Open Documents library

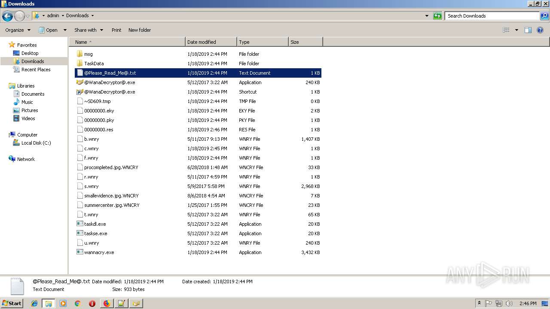tap(33, 94)
